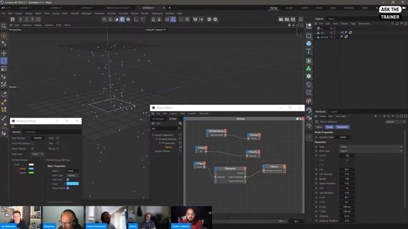The width and height of the screenshot is (408, 229).
Task: Click the Attributes back arrow icon
Action: 375,116
